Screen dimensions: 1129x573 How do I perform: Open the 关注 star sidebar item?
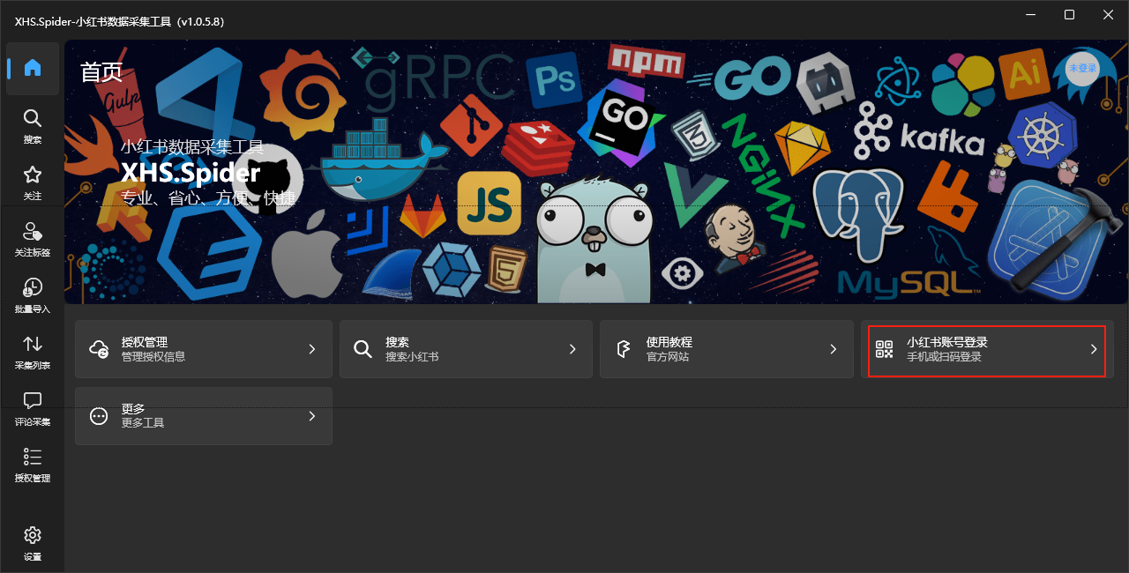click(x=33, y=182)
